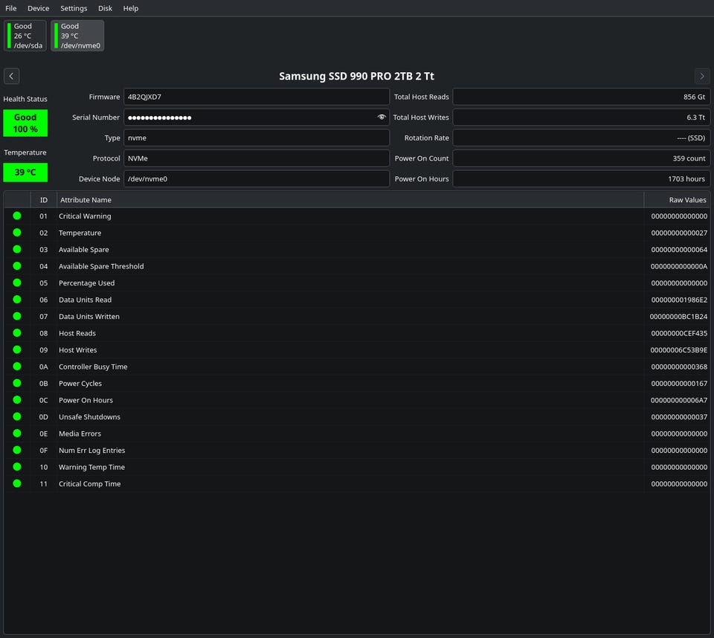The height and width of the screenshot is (638, 714).
Task: Click Rotation Rate value ---- (SSD)
Action: coord(582,138)
